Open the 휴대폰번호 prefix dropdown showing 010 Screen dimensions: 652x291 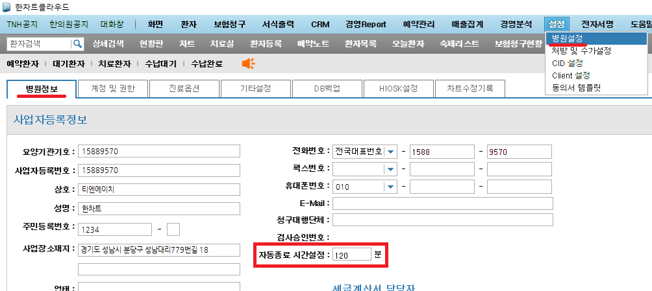(391, 187)
